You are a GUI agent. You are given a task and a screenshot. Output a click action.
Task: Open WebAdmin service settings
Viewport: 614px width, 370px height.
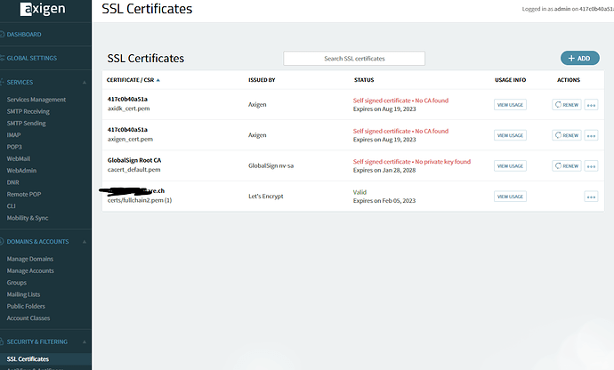point(21,170)
